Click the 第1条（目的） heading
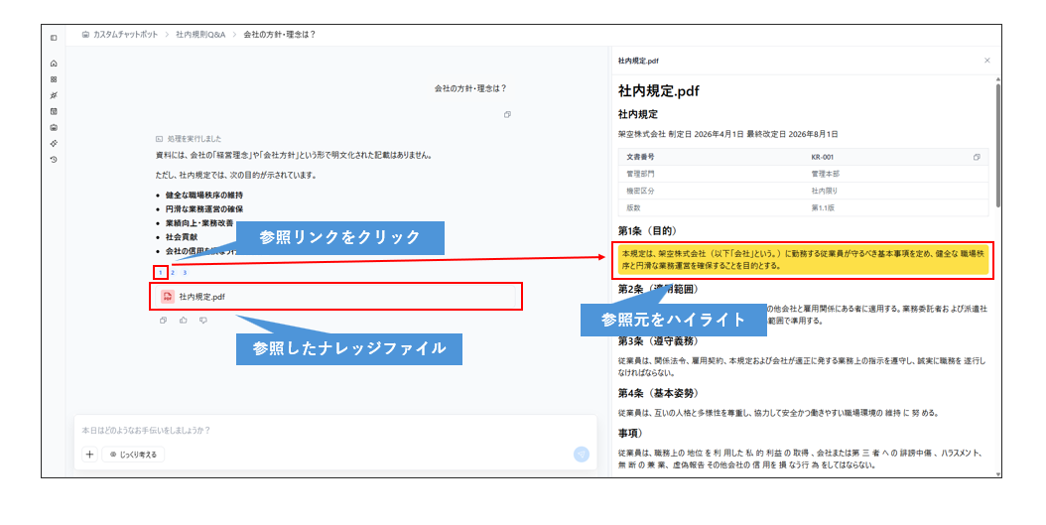This screenshot has height=525, width=1046. coord(647,231)
